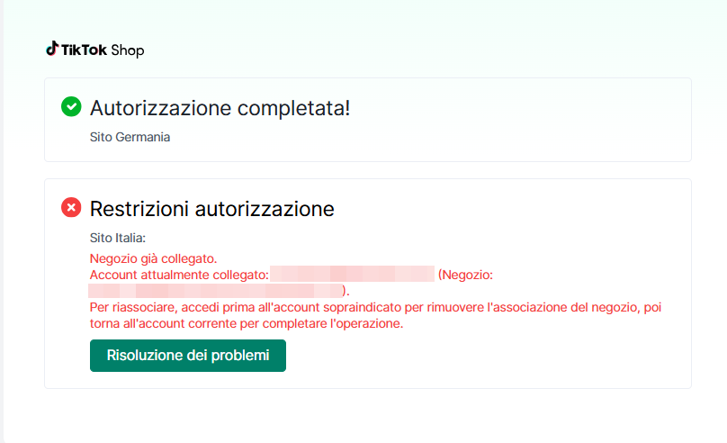Click the red error X icon
The height and width of the screenshot is (443, 727).
click(71, 208)
